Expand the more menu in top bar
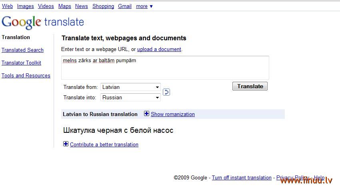The width and height of the screenshot is (340, 193). [144, 6]
